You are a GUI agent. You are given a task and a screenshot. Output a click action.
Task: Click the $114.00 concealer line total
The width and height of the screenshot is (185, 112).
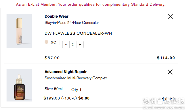click(166, 58)
